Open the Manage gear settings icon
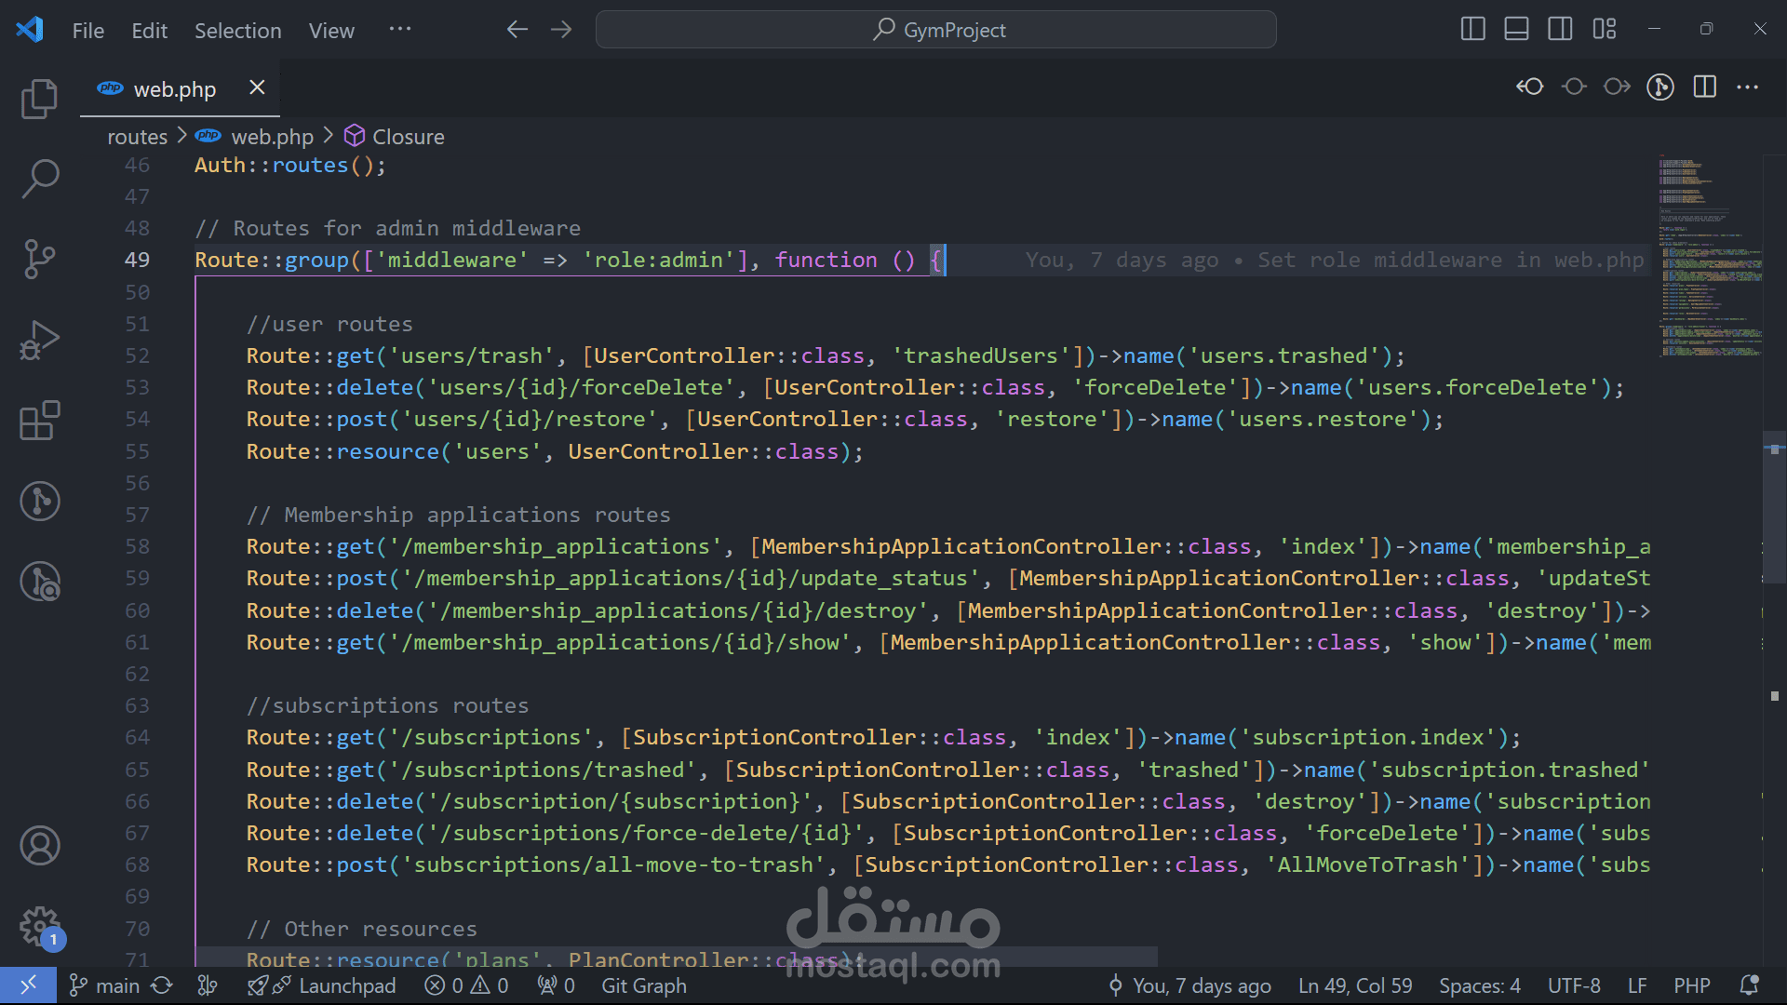Viewport: 1787px width, 1005px height. tap(39, 926)
